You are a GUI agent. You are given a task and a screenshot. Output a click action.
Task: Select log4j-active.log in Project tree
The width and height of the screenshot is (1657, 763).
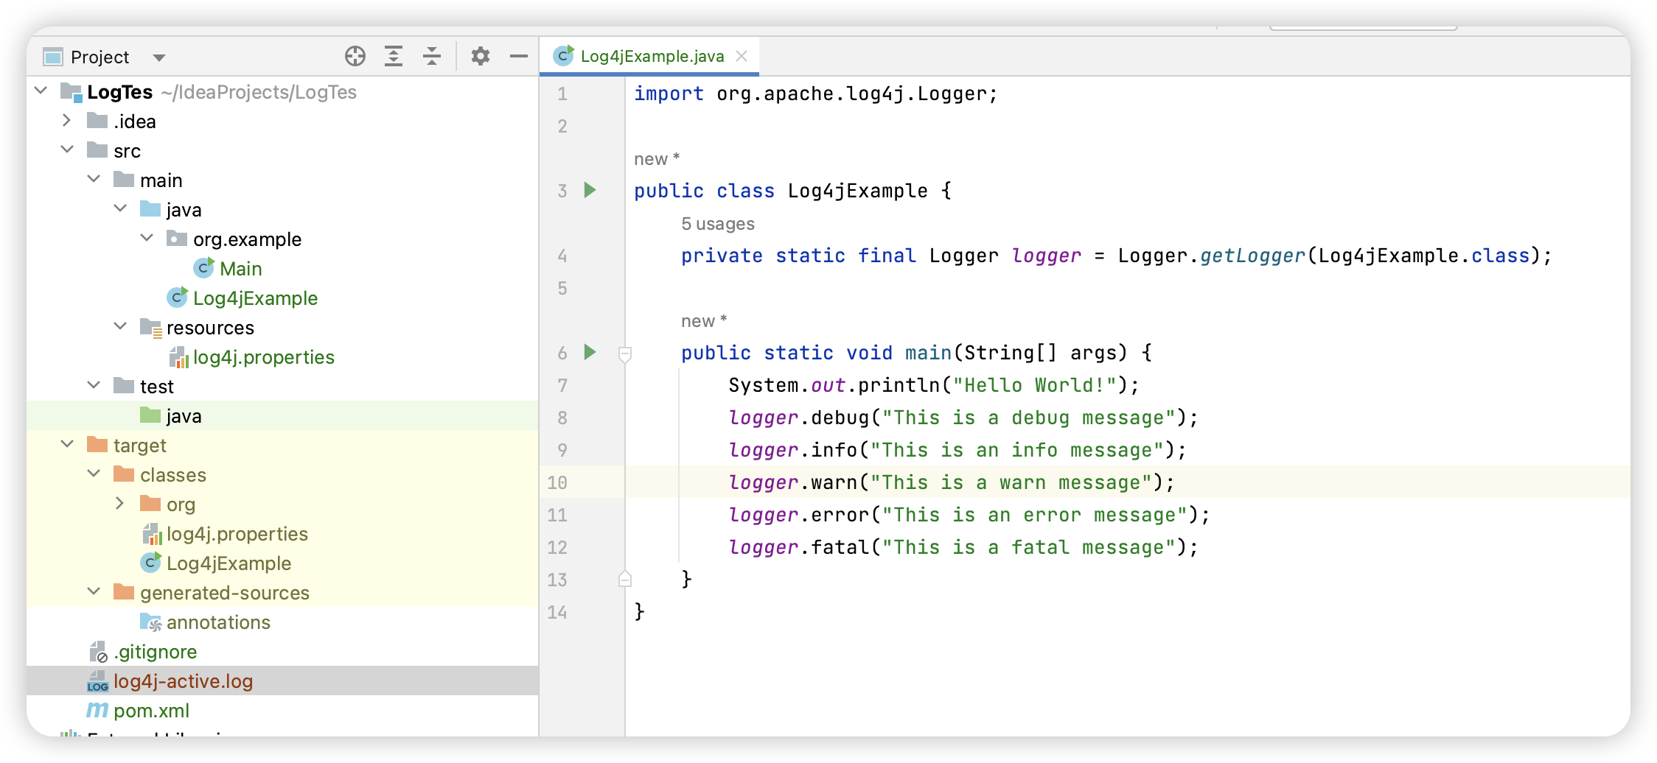183,681
